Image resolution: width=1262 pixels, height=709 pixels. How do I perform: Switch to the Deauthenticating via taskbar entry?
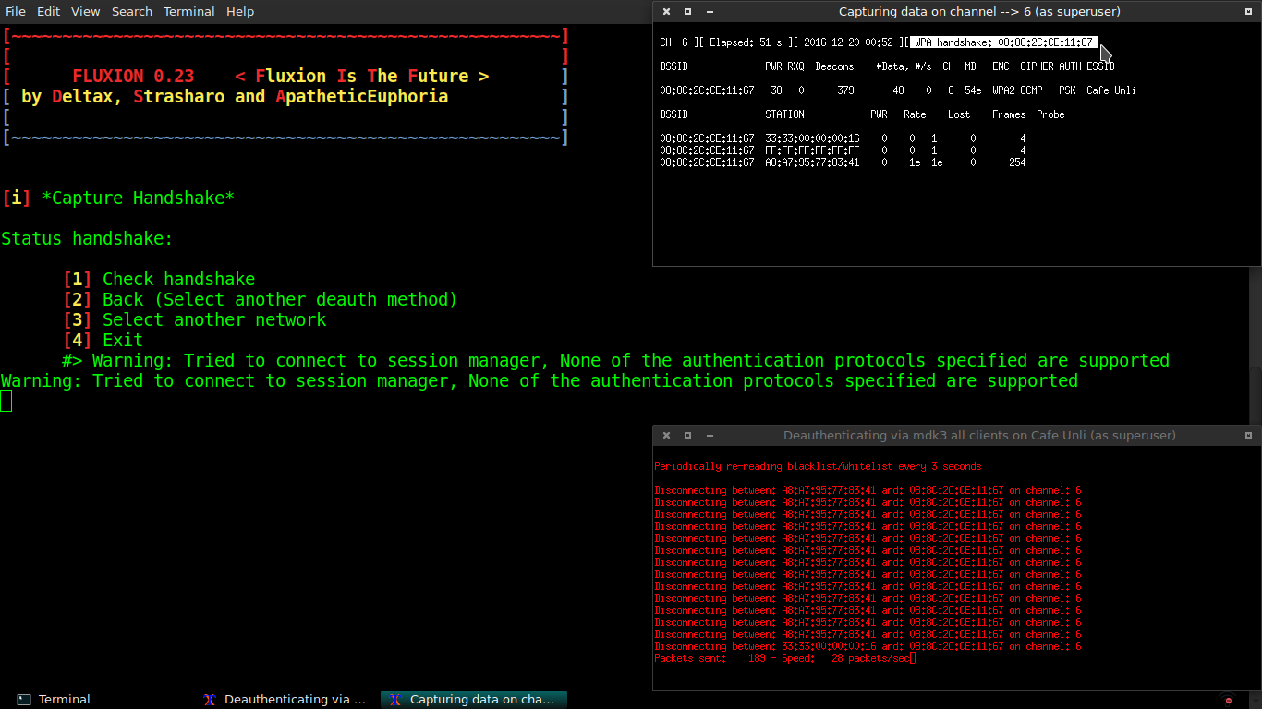(285, 700)
